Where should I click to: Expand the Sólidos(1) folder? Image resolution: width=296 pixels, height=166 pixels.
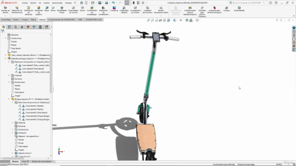[x=12, y=133]
